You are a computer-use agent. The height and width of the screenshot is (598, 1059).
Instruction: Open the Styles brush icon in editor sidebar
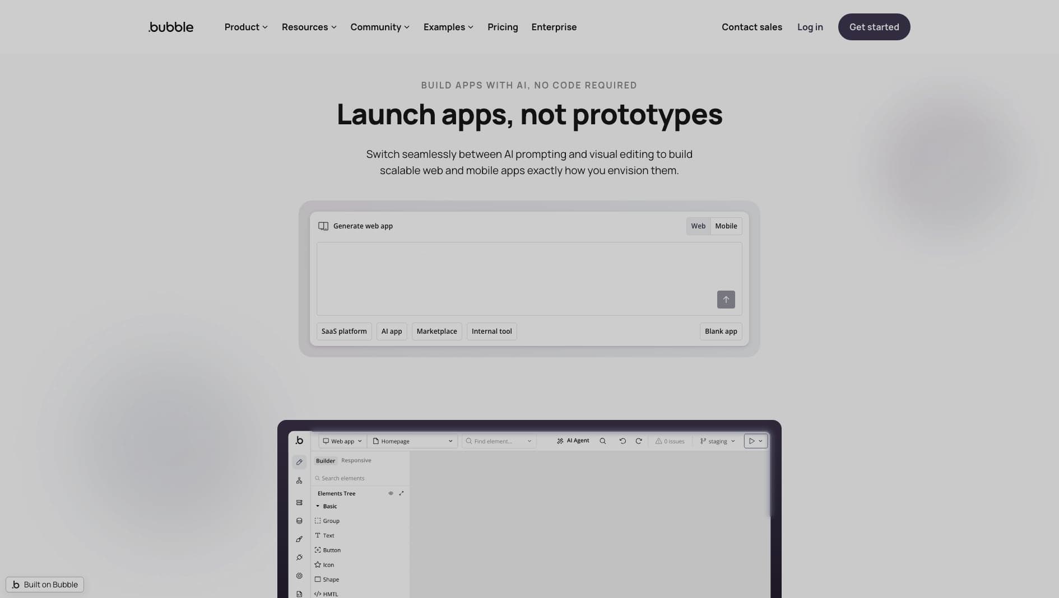[x=299, y=539]
